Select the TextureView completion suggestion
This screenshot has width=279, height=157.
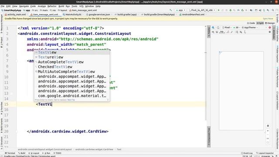pos(72,57)
